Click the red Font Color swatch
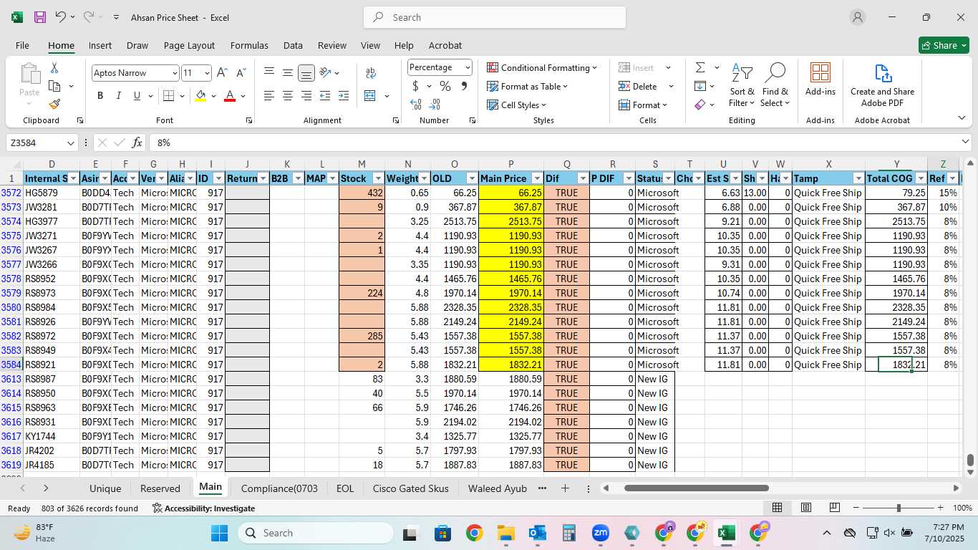 click(230, 96)
